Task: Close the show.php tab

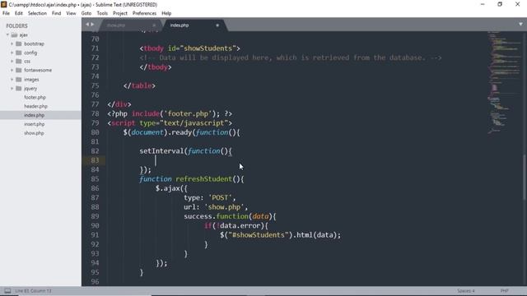Action: (154, 25)
